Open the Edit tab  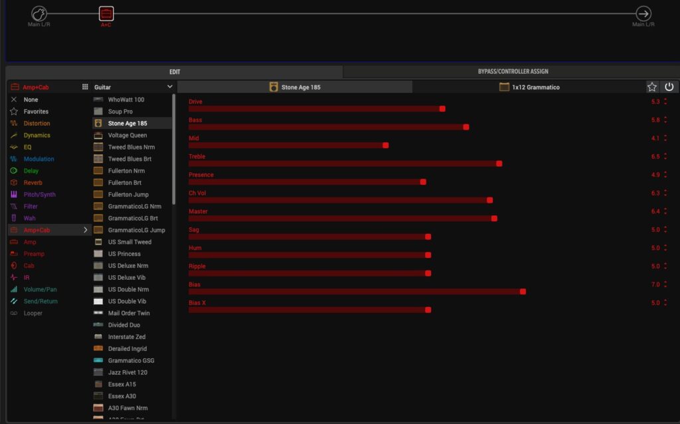point(174,72)
